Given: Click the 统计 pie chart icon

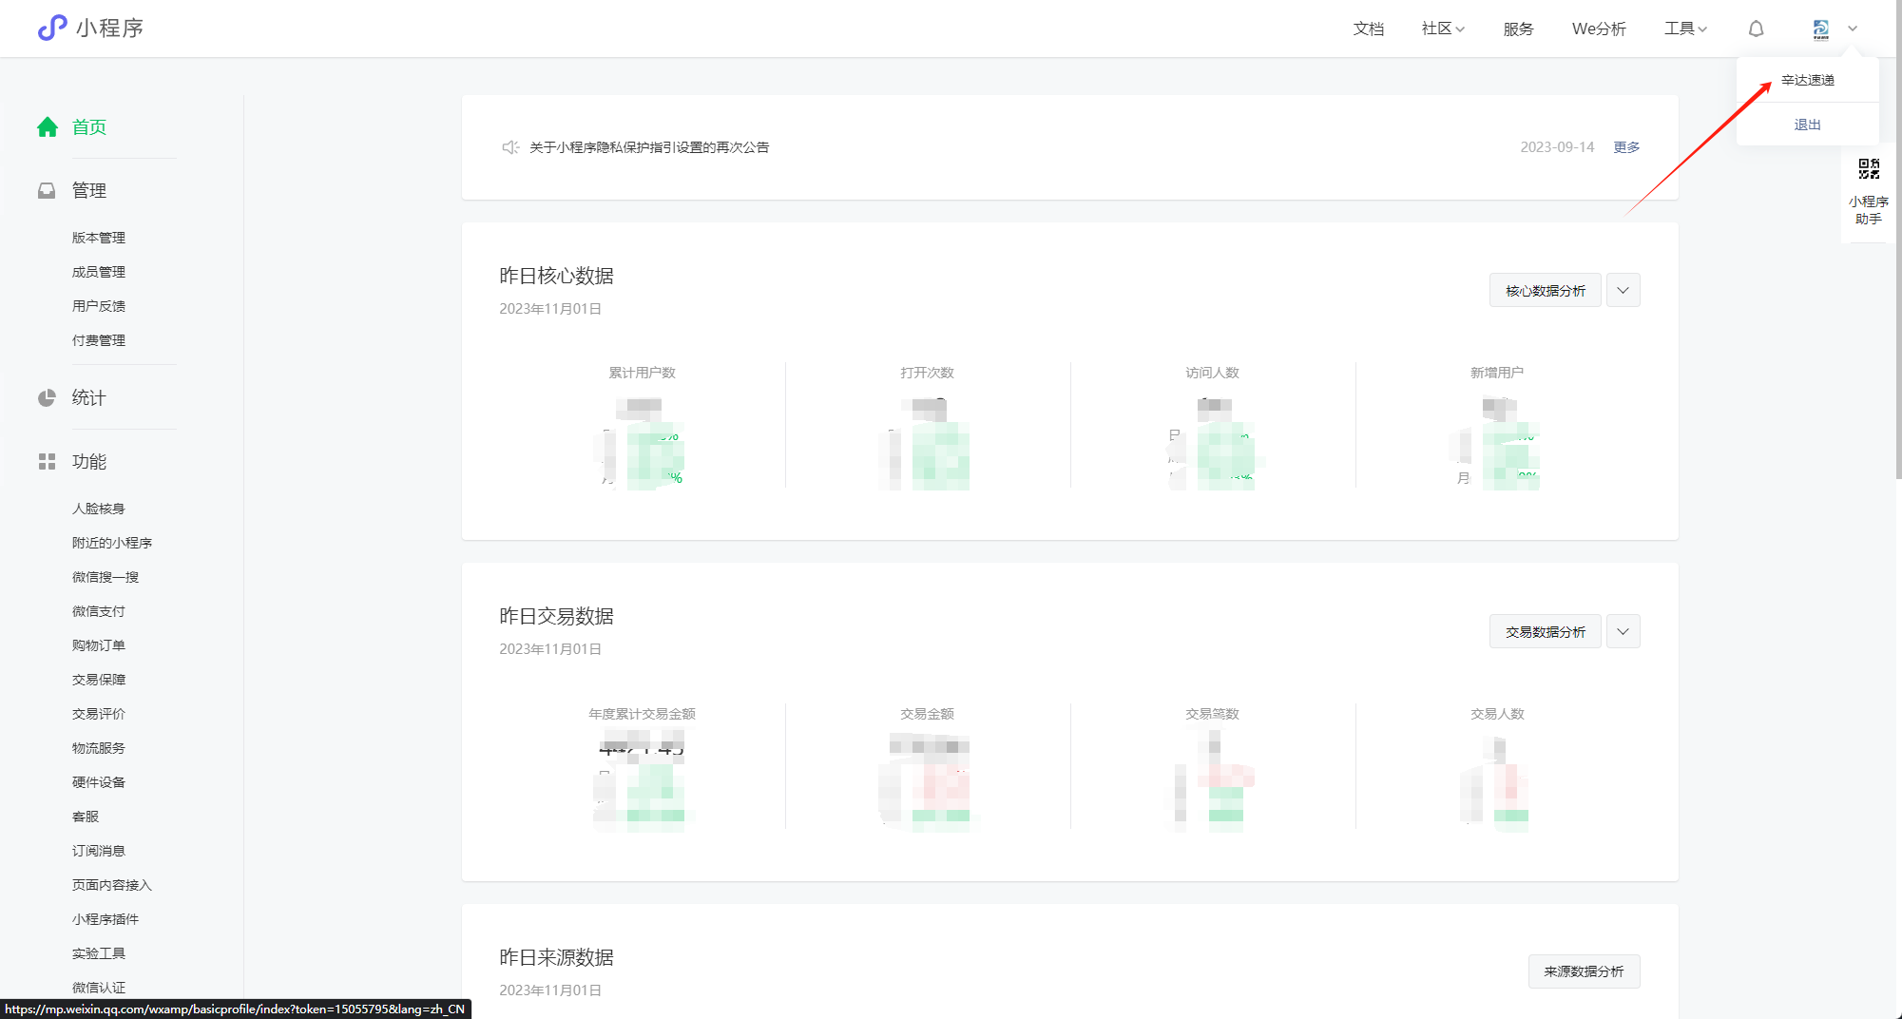Looking at the screenshot, I should pyautogui.click(x=47, y=398).
